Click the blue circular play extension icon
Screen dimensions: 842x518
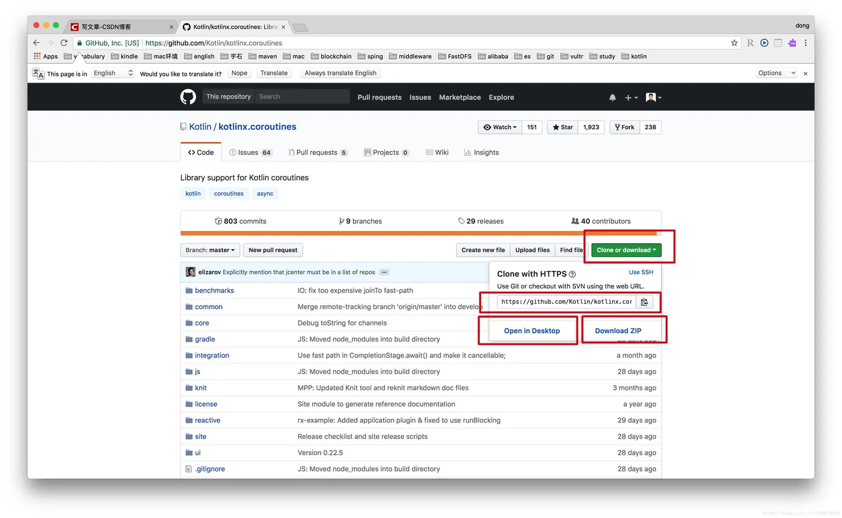pyautogui.click(x=764, y=43)
